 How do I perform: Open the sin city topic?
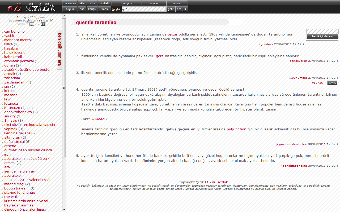tap(10, 116)
